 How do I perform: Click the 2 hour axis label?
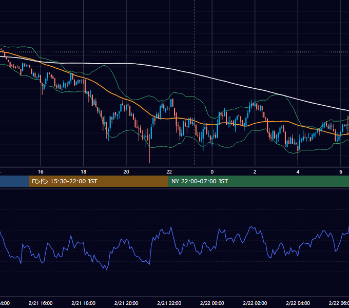[x=255, y=172]
